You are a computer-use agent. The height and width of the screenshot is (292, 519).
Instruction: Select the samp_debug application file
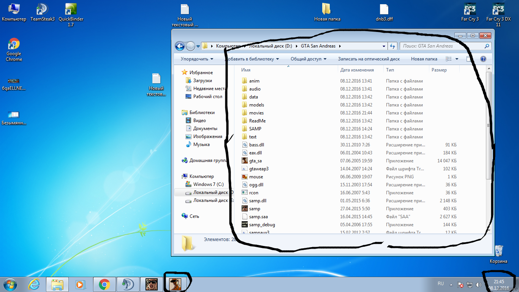click(262, 225)
